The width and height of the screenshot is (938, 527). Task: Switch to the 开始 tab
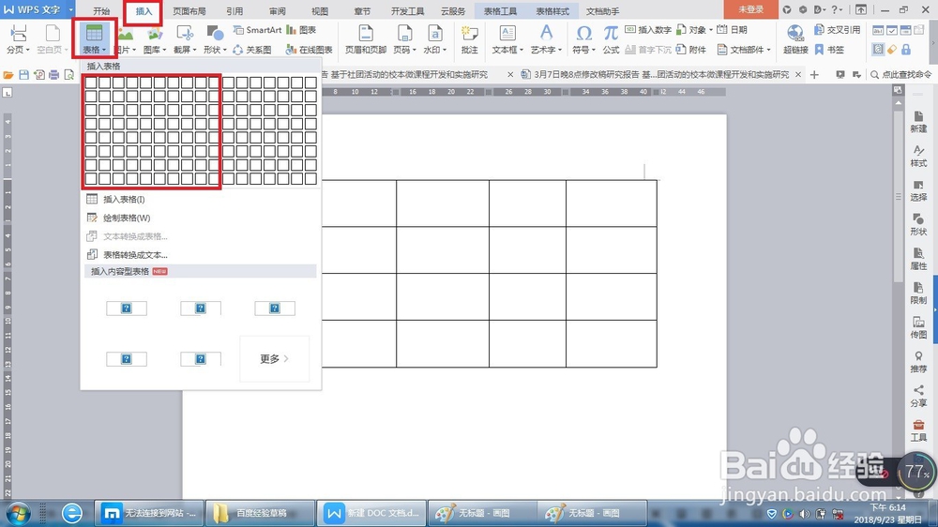pos(101,10)
